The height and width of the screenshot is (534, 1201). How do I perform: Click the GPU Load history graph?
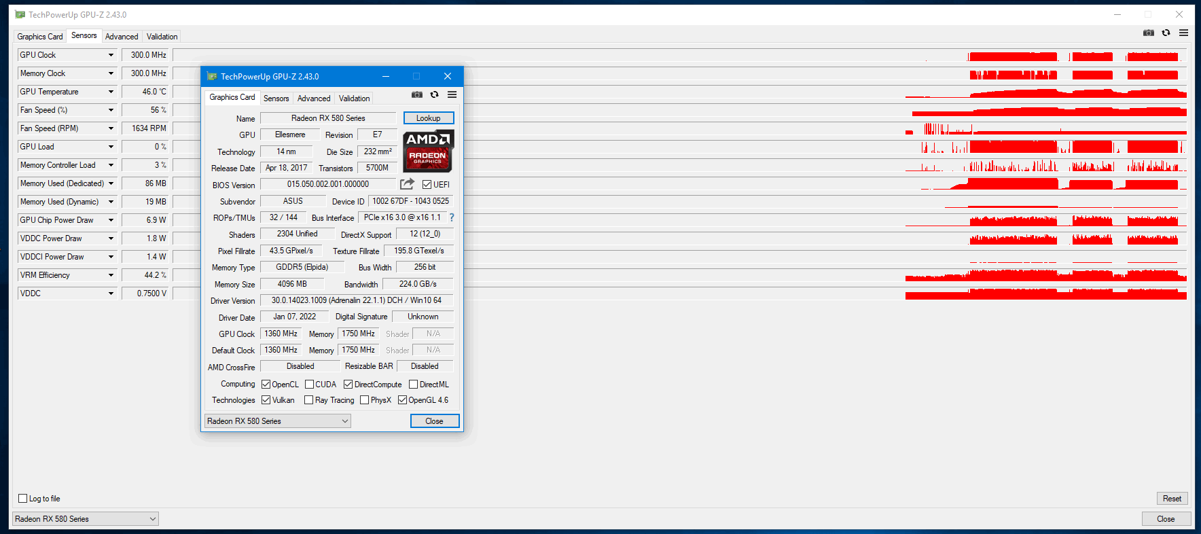[x=679, y=147]
